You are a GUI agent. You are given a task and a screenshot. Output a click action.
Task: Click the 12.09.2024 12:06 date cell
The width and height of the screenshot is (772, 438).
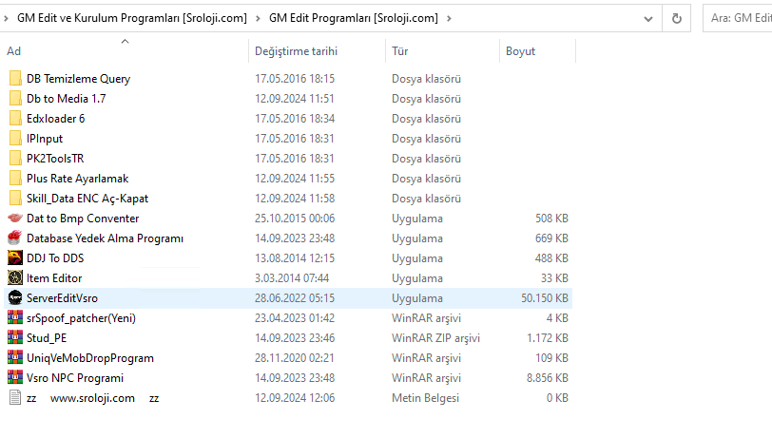click(295, 398)
